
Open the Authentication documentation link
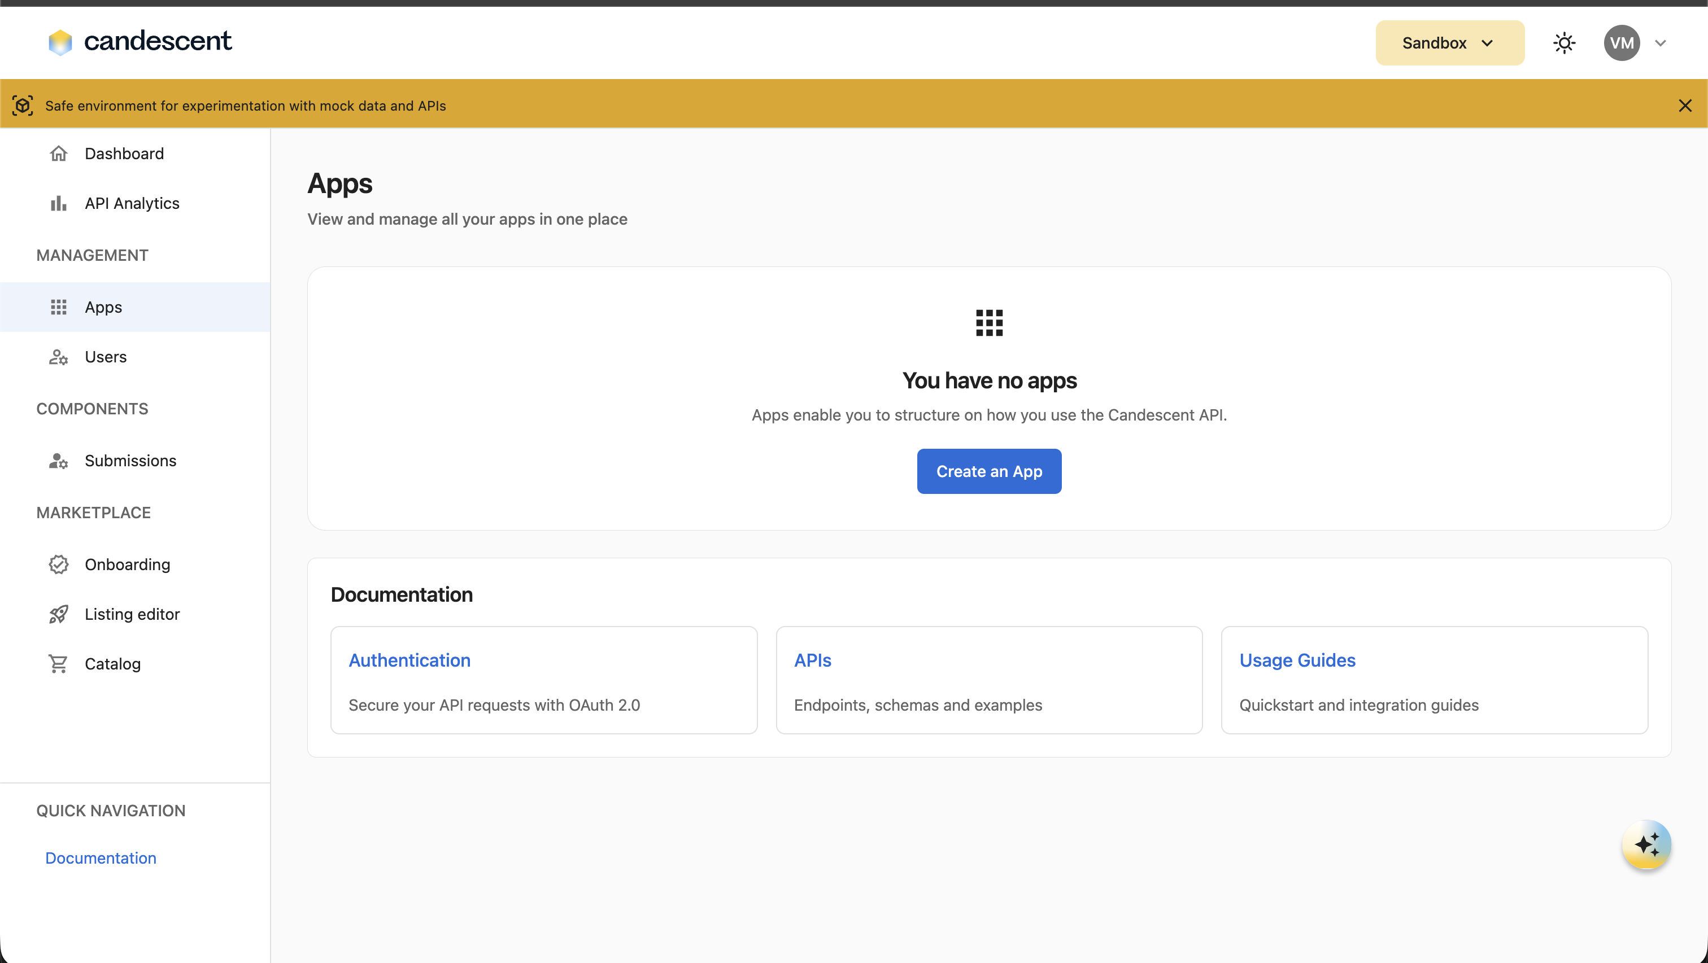[x=409, y=660]
